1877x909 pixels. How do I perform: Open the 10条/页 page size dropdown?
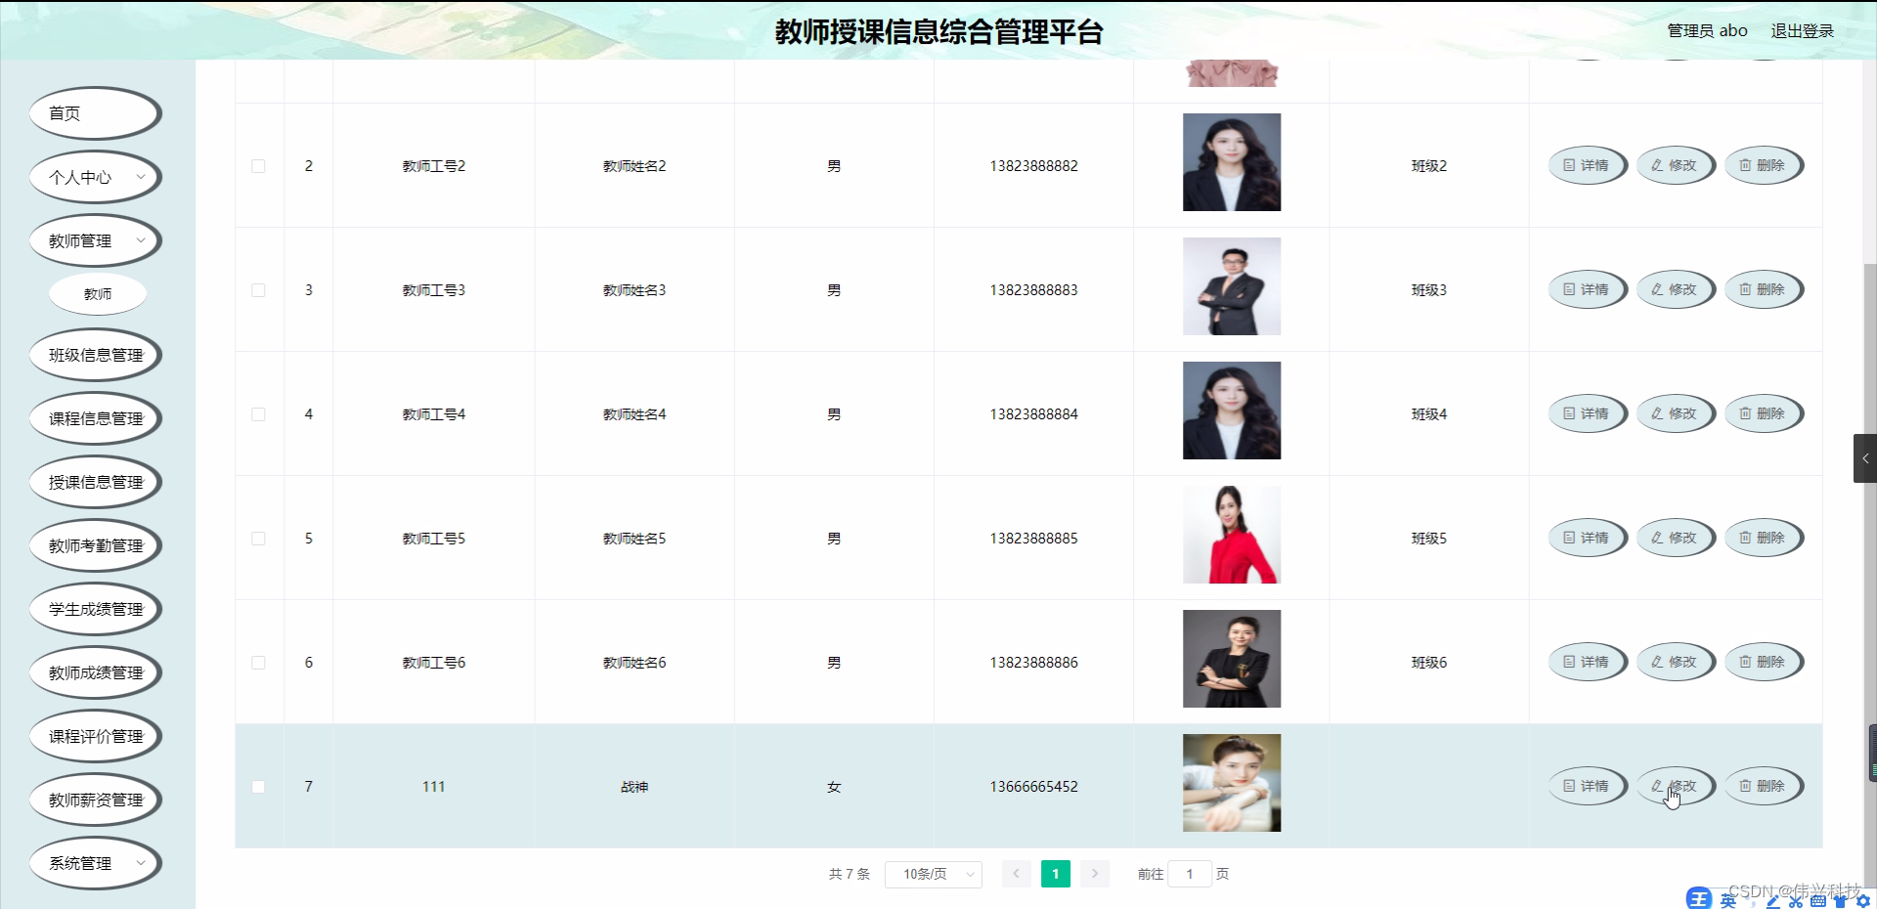click(933, 874)
